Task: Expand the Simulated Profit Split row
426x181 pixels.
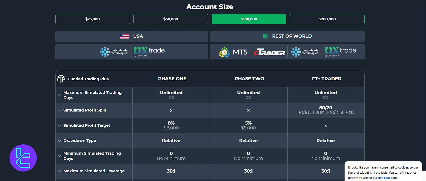Action: (x=59, y=110)
